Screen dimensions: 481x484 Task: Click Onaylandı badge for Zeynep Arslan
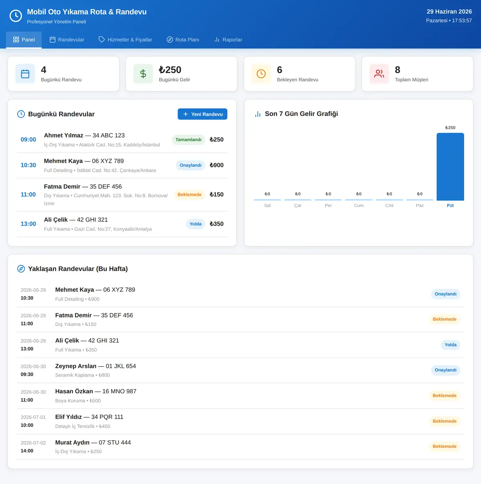446,370
